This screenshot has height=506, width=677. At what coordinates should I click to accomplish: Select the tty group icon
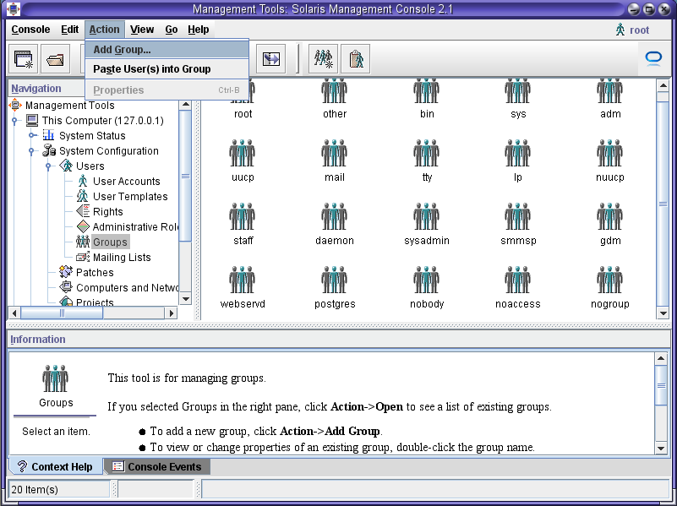426,153
